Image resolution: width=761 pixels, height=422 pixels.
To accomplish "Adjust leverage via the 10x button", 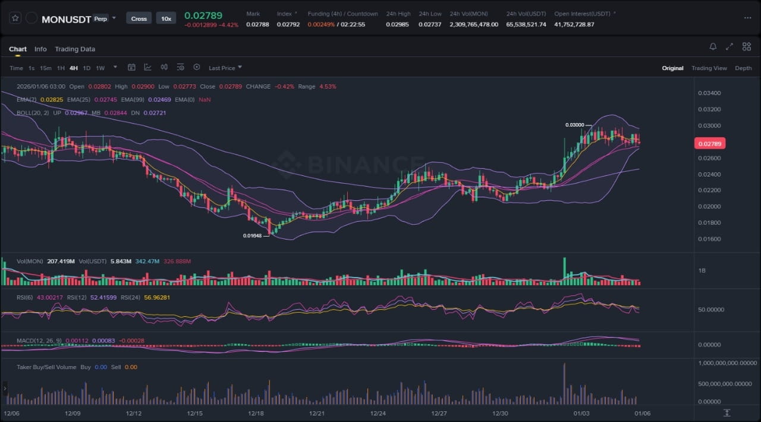I will (x=166, y=18).
